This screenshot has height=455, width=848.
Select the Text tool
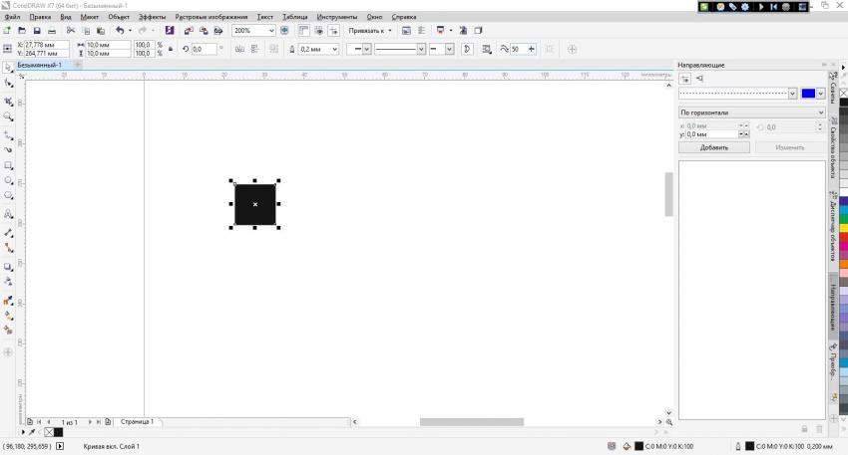(9, 214)
